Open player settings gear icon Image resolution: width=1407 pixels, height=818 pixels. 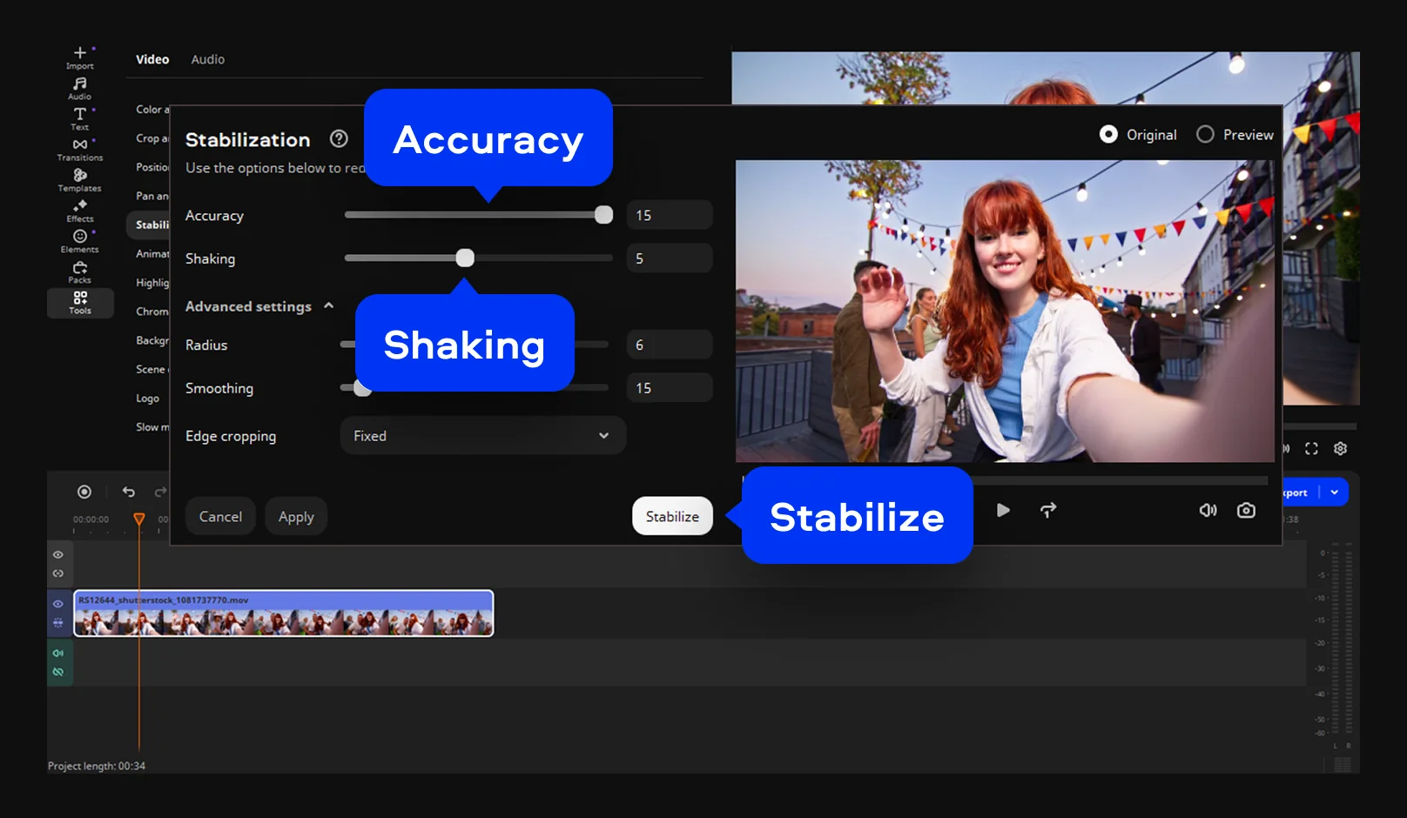[1340, 448]
